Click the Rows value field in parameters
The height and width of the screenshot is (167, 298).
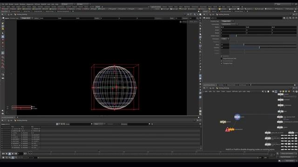click(224, 45)
